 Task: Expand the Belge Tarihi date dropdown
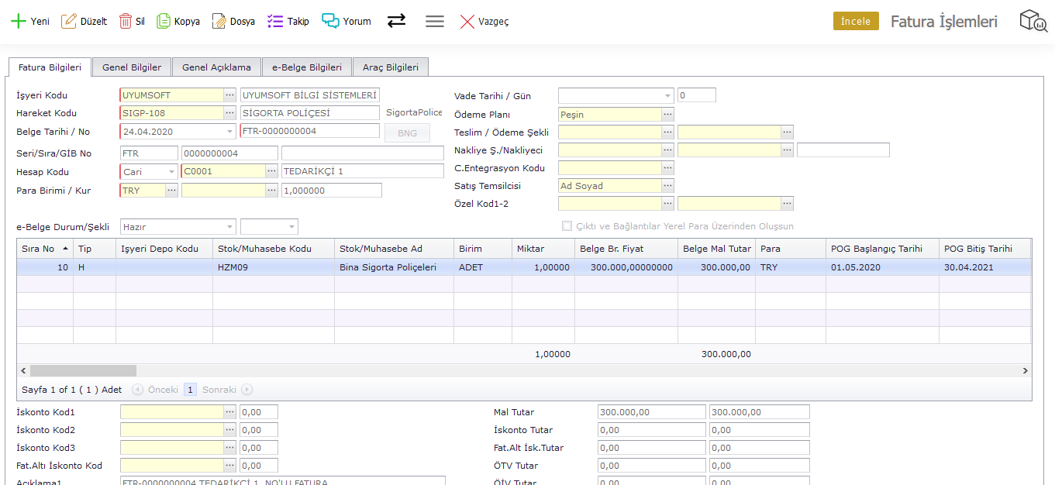click(229, 132)
